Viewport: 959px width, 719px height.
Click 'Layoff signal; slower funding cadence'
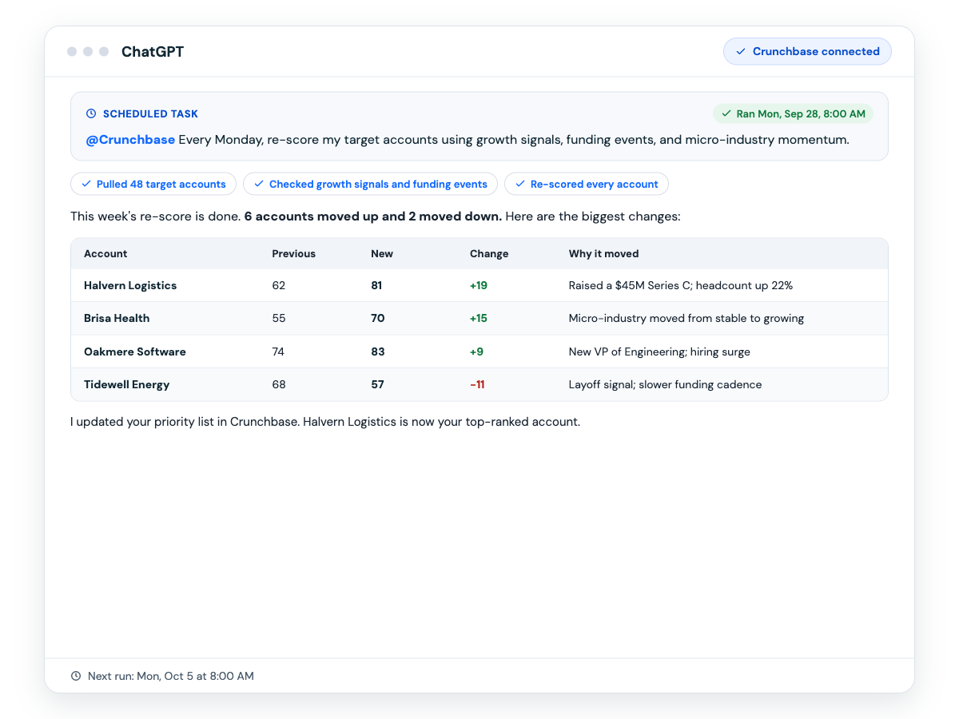665,384
